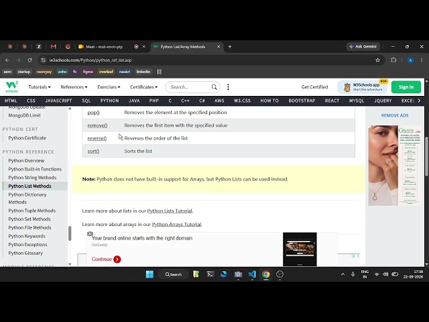This screenshot has width=429, height=322.
Task: Select PYTHON in the topic navigation bar
Action: 110,101
